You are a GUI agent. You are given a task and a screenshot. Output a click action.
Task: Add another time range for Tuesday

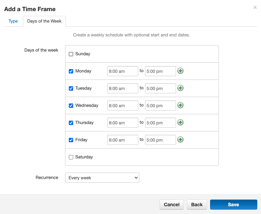coord(180,88)
